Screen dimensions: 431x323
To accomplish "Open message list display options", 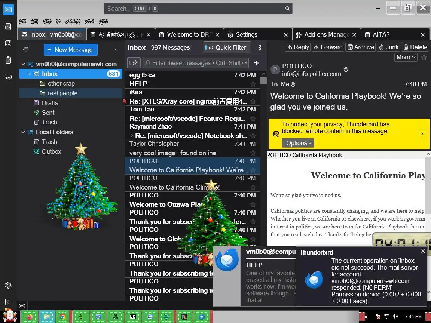I will click(259, 47).
